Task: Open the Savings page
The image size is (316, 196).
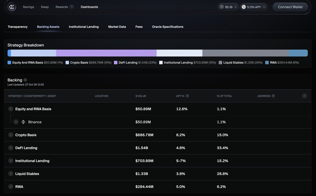Action: point(28,7)
